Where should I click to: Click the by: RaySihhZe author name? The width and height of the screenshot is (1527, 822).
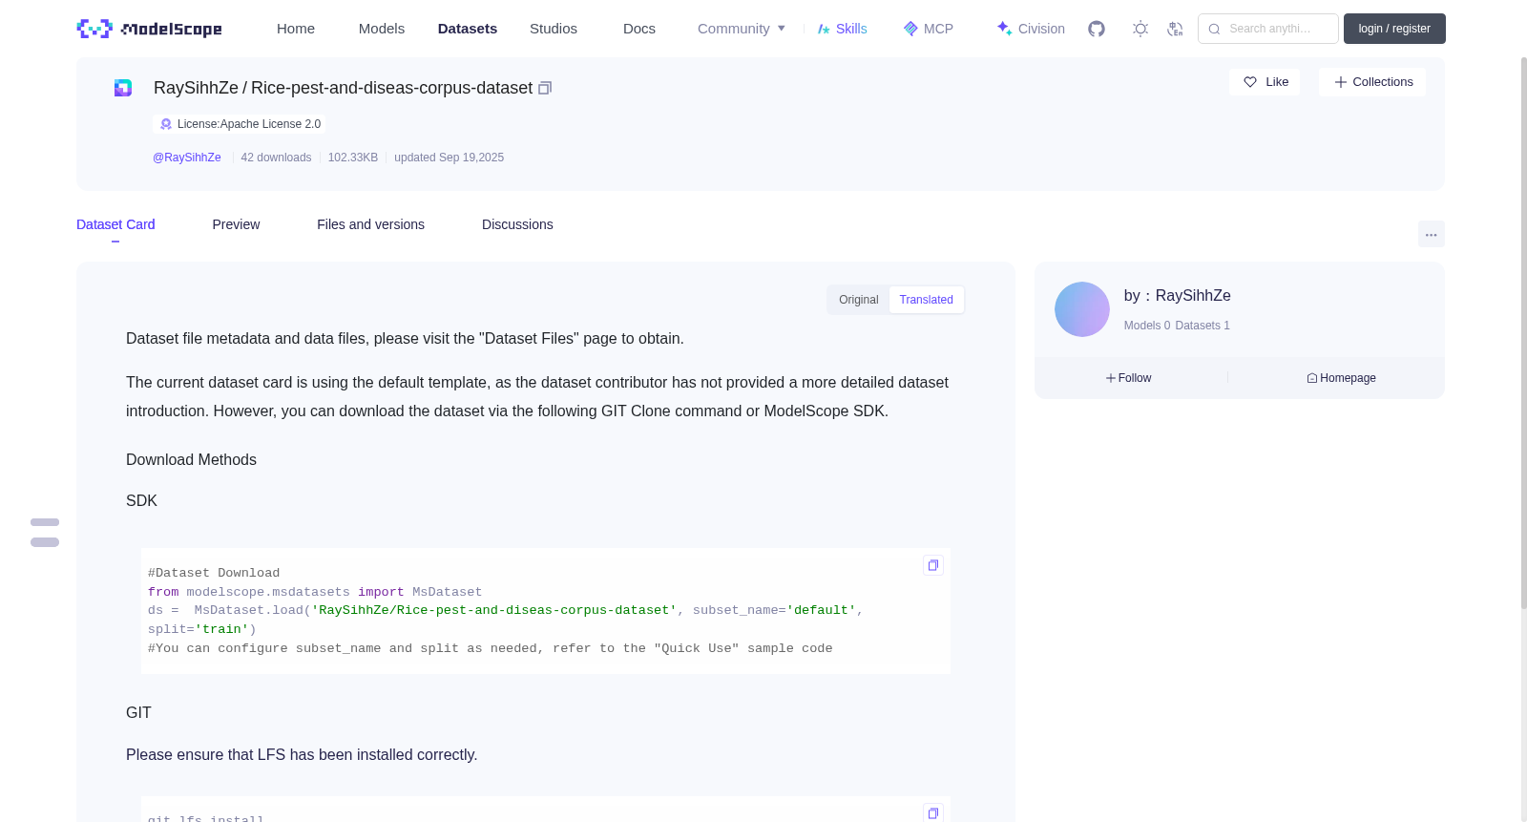click(1177, 296)
